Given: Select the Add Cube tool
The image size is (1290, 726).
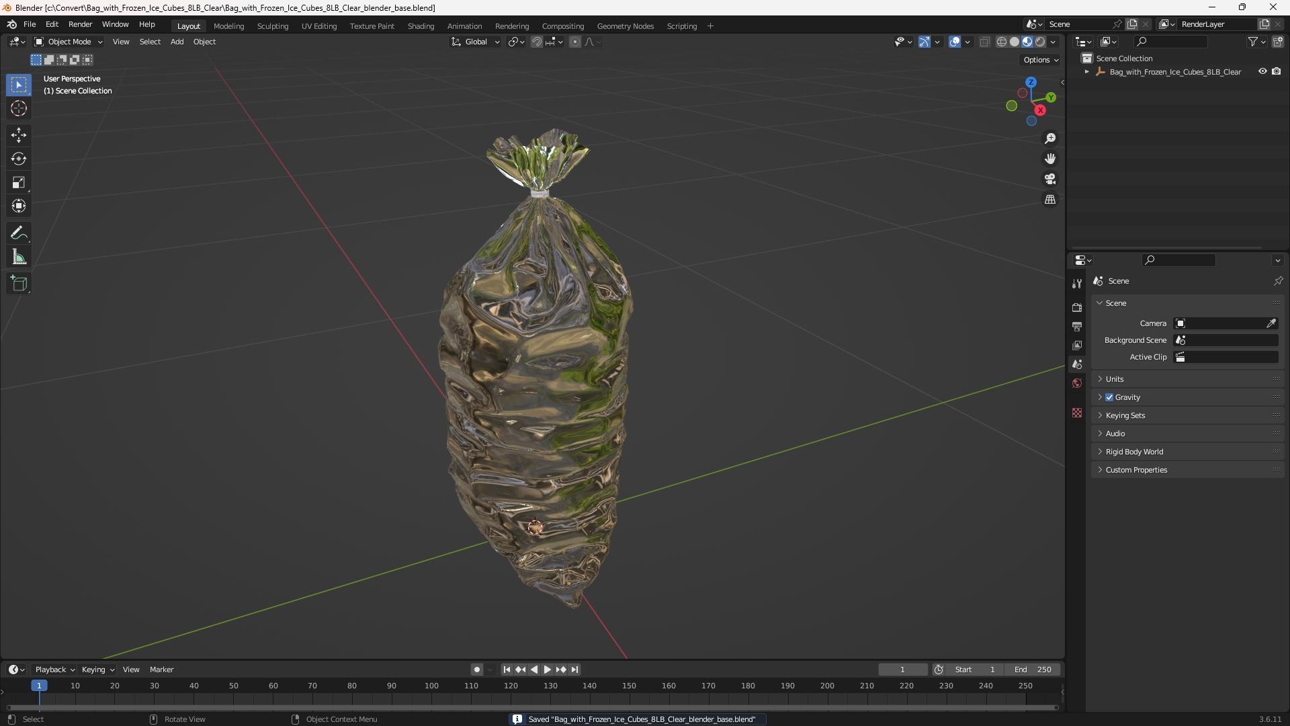Looking at the screenshot, I should click(x=19, y=284).
